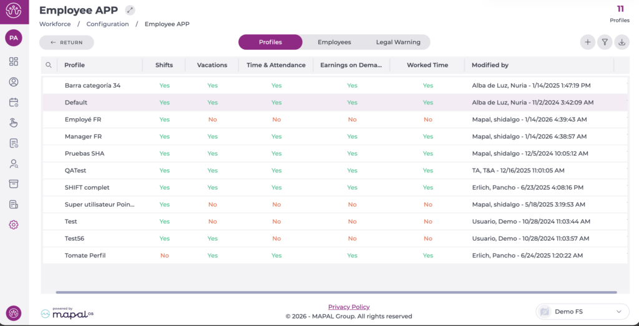The width and height of the screenshot is (639, 326).
Task: Switch to the Legal Warning tab
Action: click(398, 42)
